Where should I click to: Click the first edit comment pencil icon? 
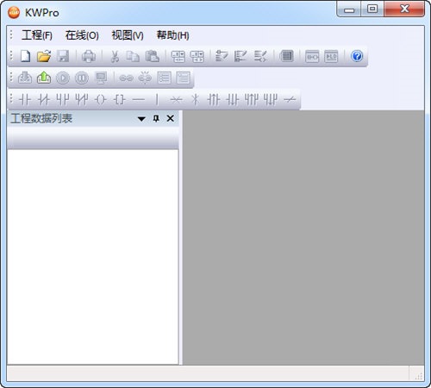[x=222, y=56]
